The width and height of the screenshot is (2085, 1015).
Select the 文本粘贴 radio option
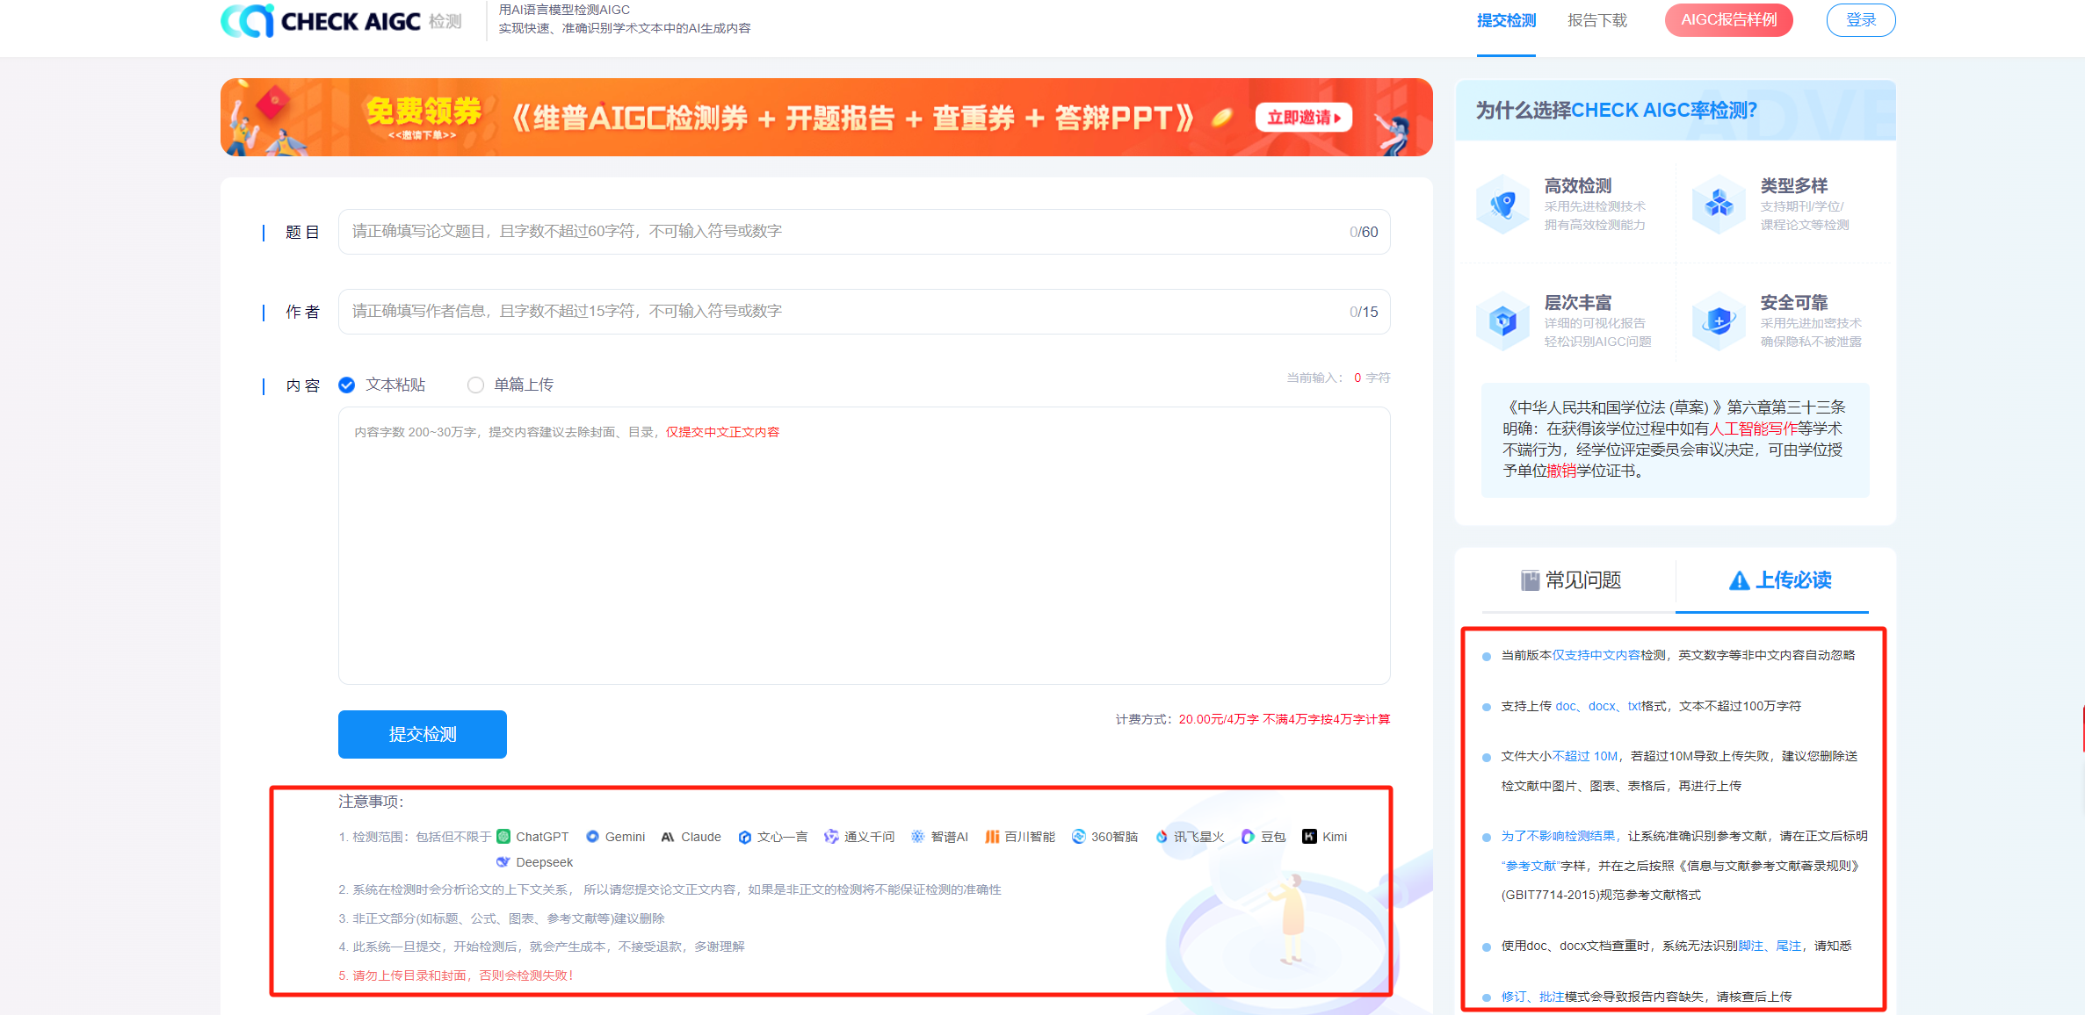point(347,385)
